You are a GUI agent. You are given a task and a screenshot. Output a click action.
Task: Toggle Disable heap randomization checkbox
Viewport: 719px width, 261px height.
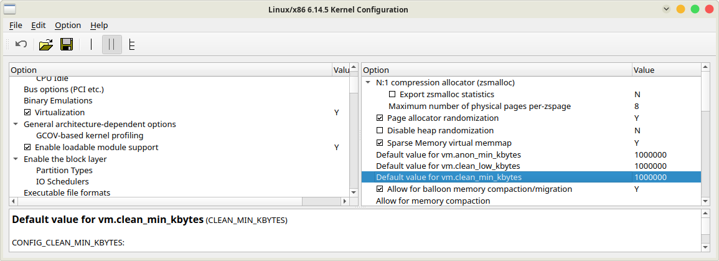coord(380,131)
